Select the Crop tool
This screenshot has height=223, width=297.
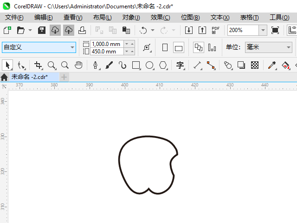pos(38,65)
